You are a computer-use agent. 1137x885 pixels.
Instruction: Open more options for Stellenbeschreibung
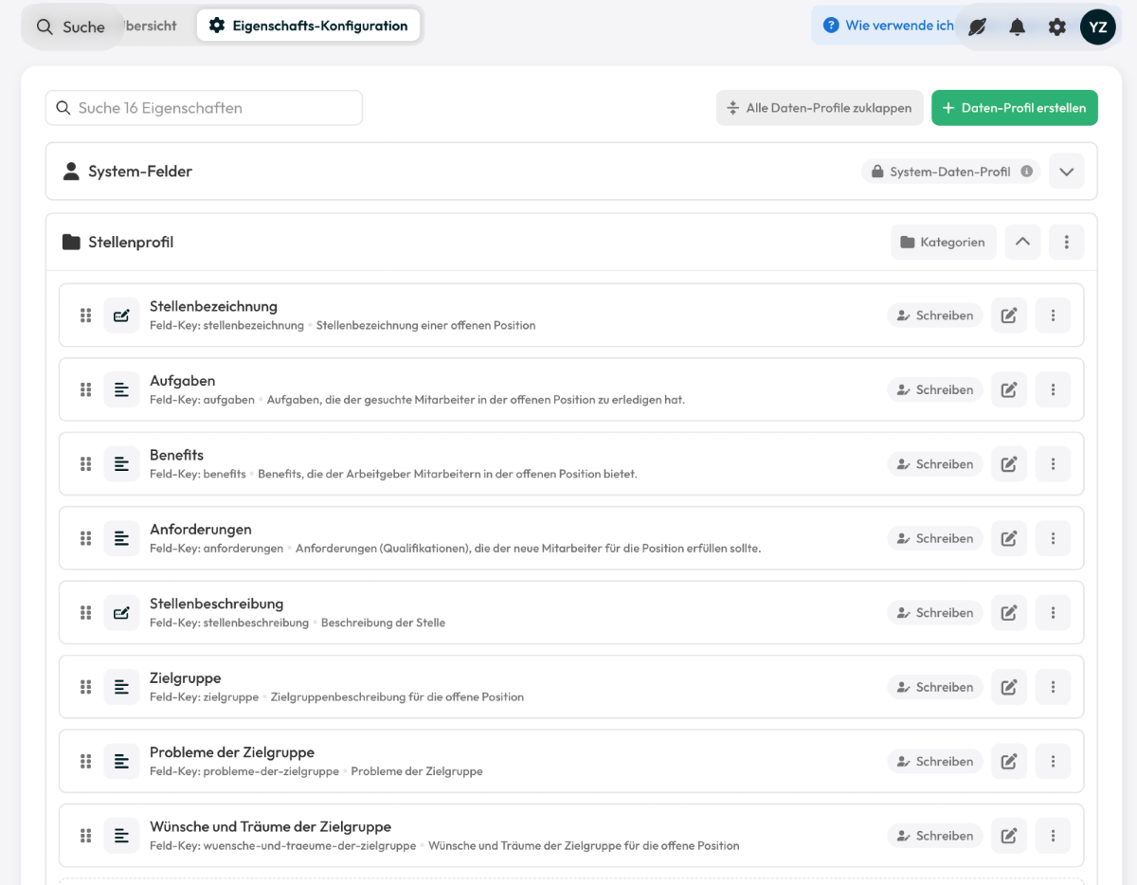coord(1053,613)
